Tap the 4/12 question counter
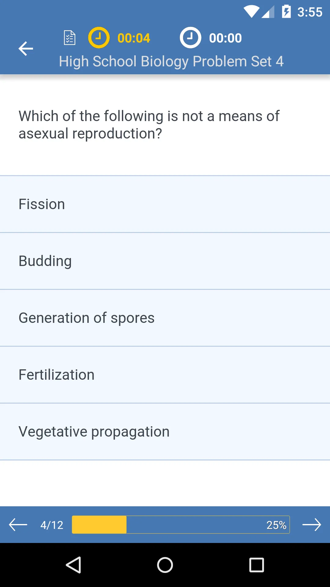The image size is (330, 587). (x=52, y=525)
